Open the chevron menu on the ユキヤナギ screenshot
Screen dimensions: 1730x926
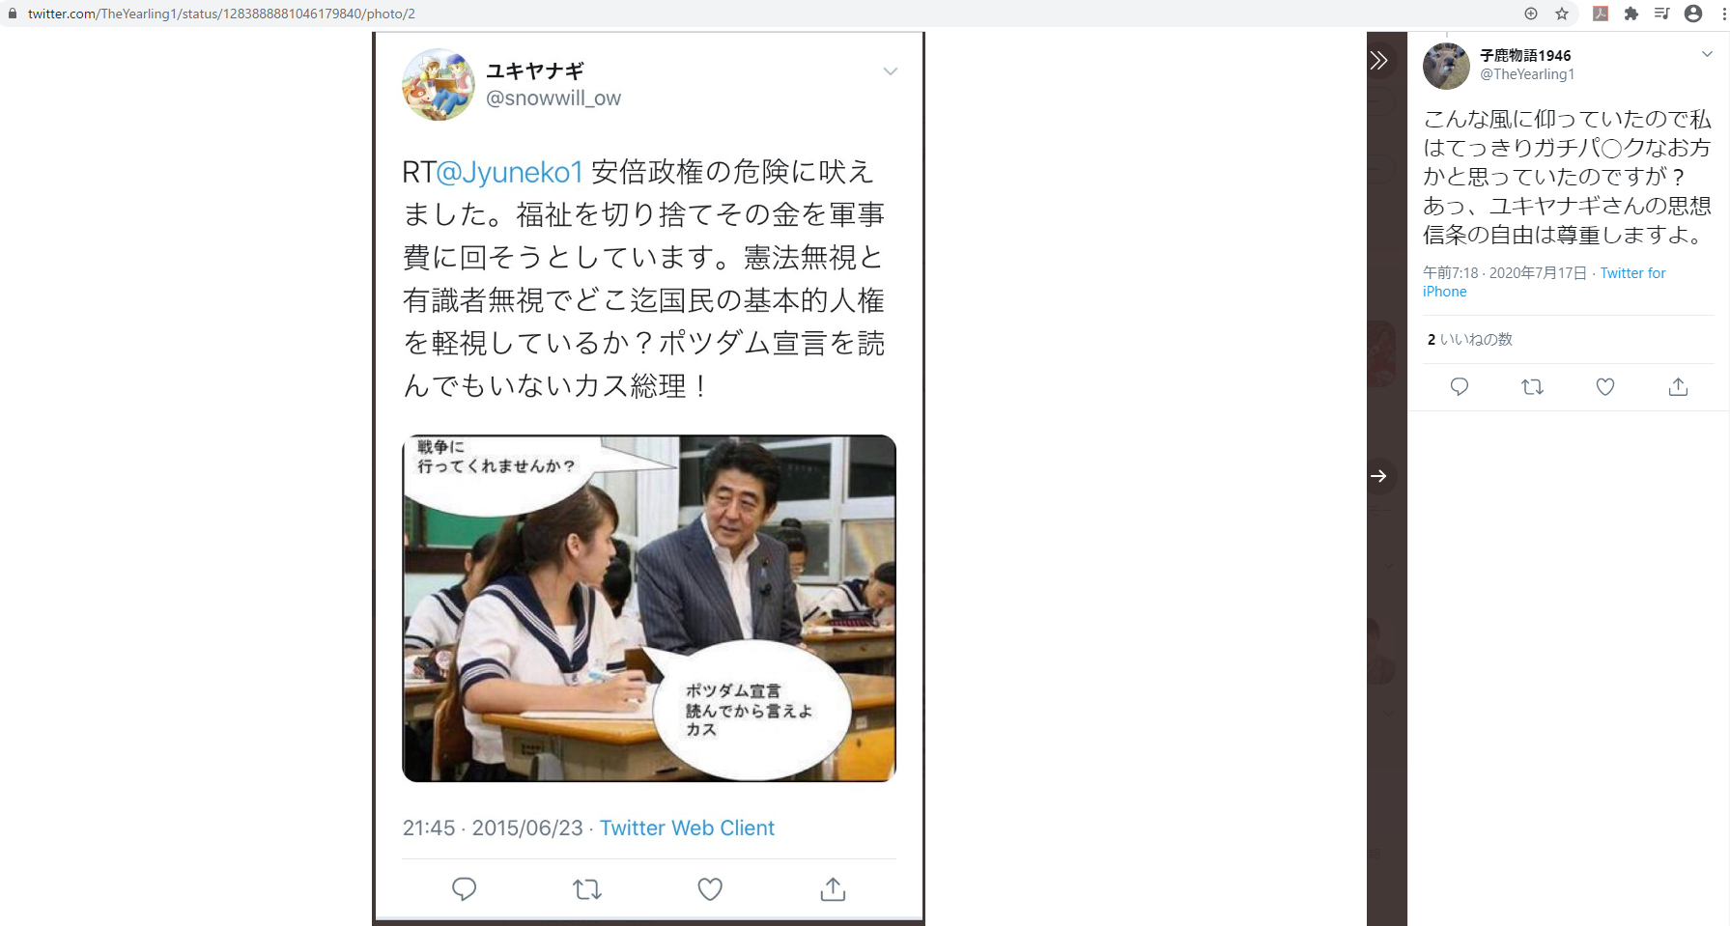pos(891,71)
